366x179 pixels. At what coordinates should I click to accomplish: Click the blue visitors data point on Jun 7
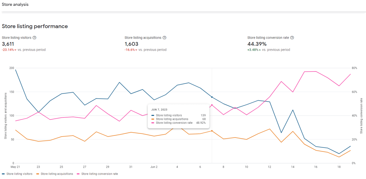pyautogui.click(x=212, y=97)
